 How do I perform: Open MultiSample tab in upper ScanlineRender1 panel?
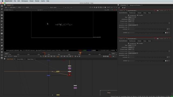(x=132, y=13)
